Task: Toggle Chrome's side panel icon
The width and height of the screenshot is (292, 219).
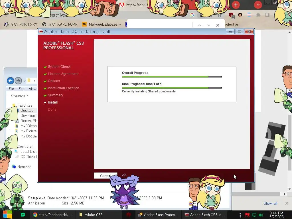Action: (x=267, y=15)
